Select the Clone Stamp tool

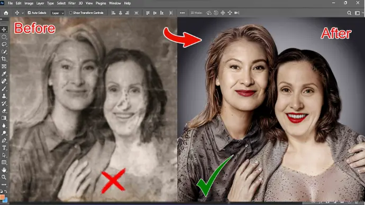pyautogui.click(x=4, y=96)
